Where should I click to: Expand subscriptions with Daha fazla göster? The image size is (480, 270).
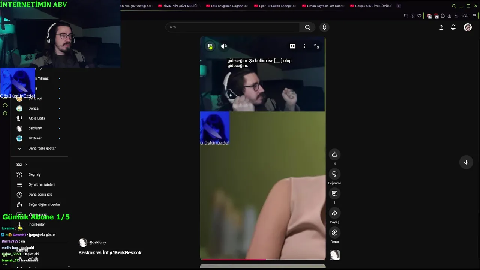(39, 148)
